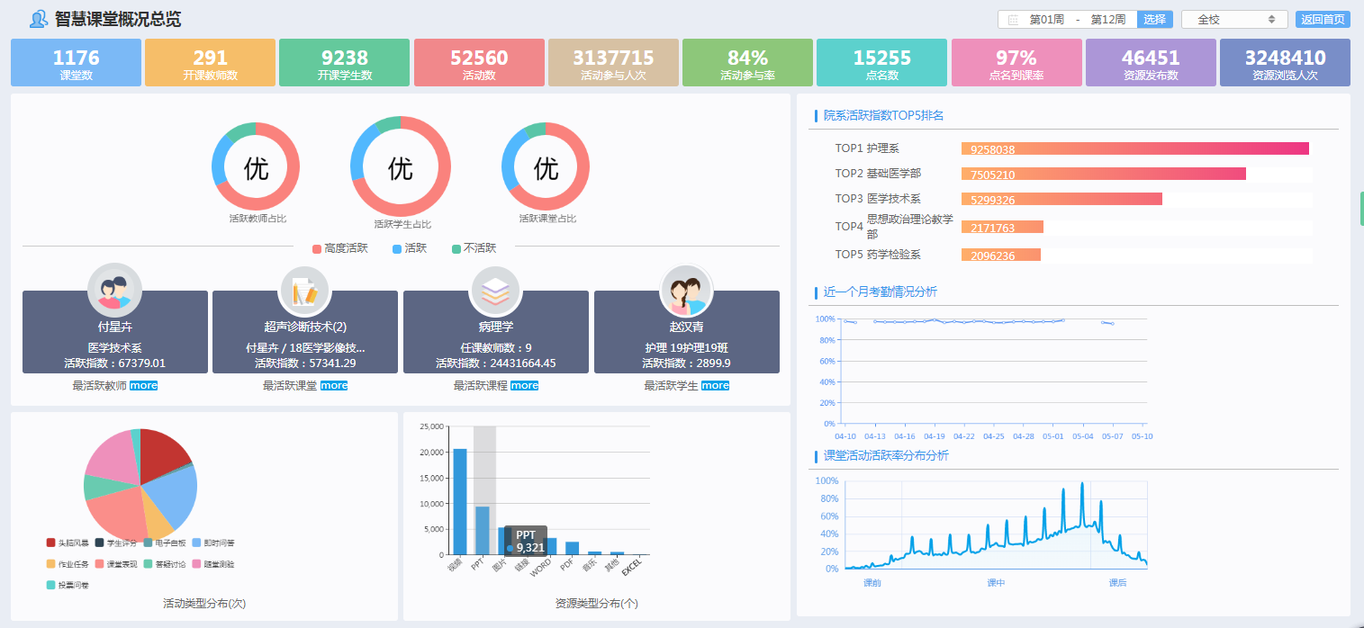1364x628 pixels.
Task: Toggle the 不活跃 legend item
Action: [x=474, y=248]
